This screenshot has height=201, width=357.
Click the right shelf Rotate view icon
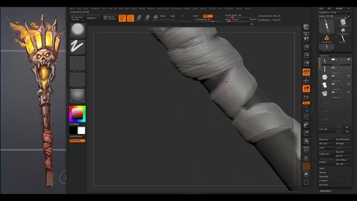click(x=306, y=141)
